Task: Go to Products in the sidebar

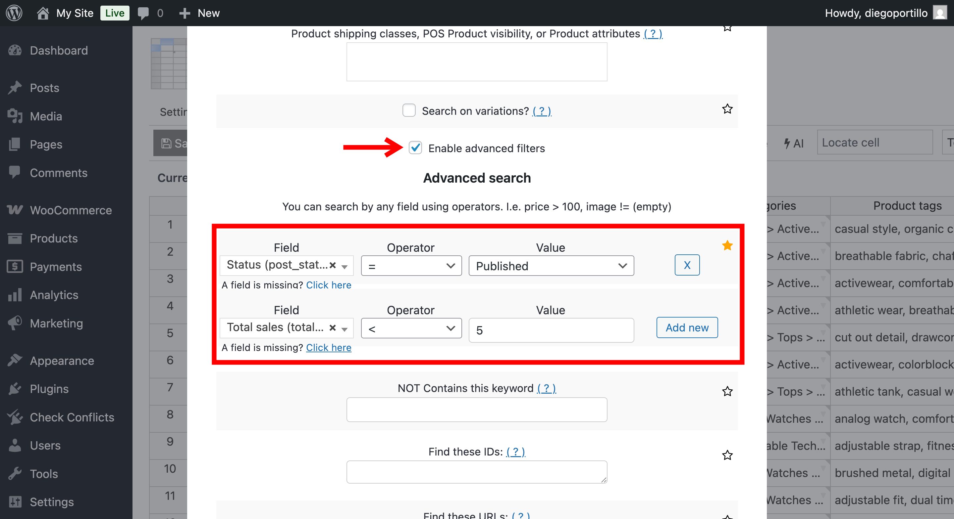Action: pyautogui.click(x=54, y=238)
